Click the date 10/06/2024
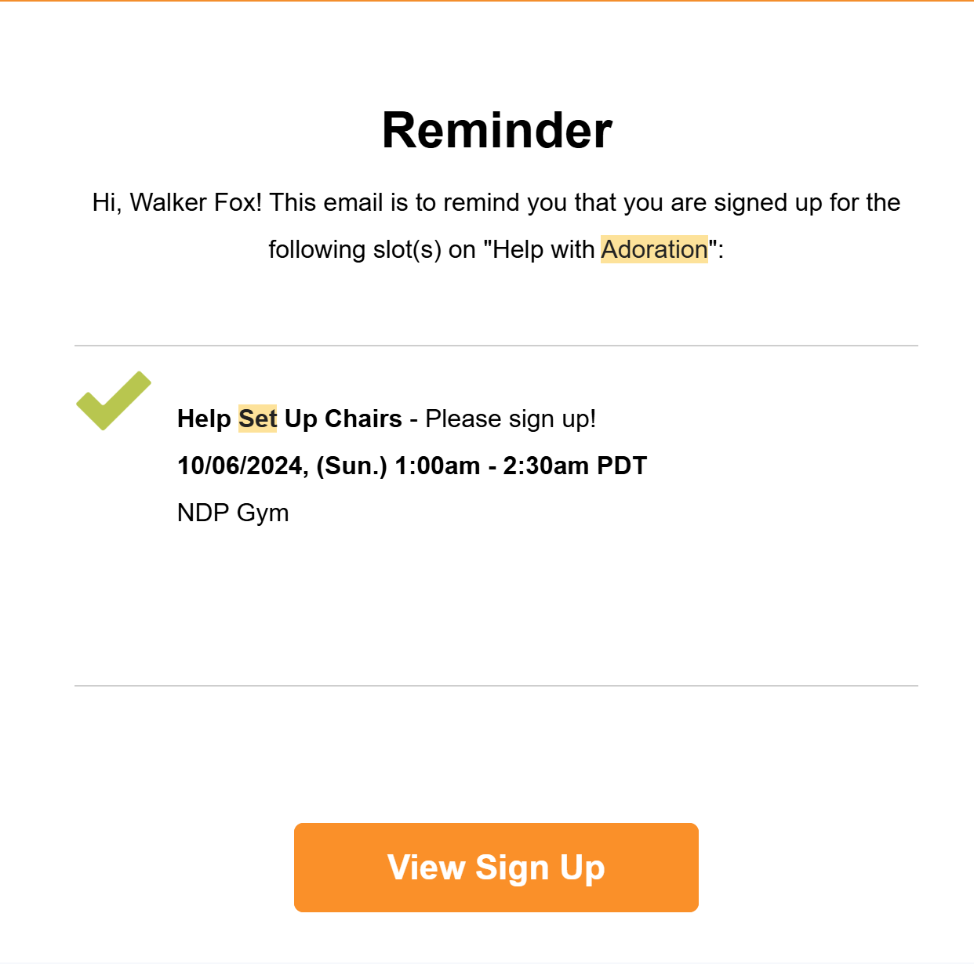 242,466
